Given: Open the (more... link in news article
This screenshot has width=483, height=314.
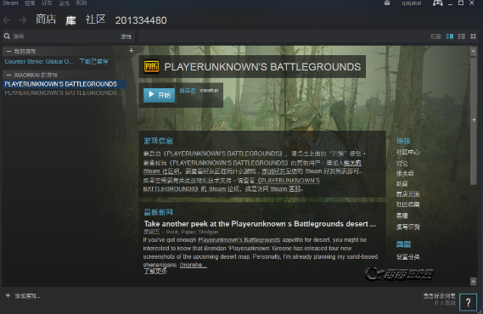Looking at the screenshot, I should tap(194, 265).
